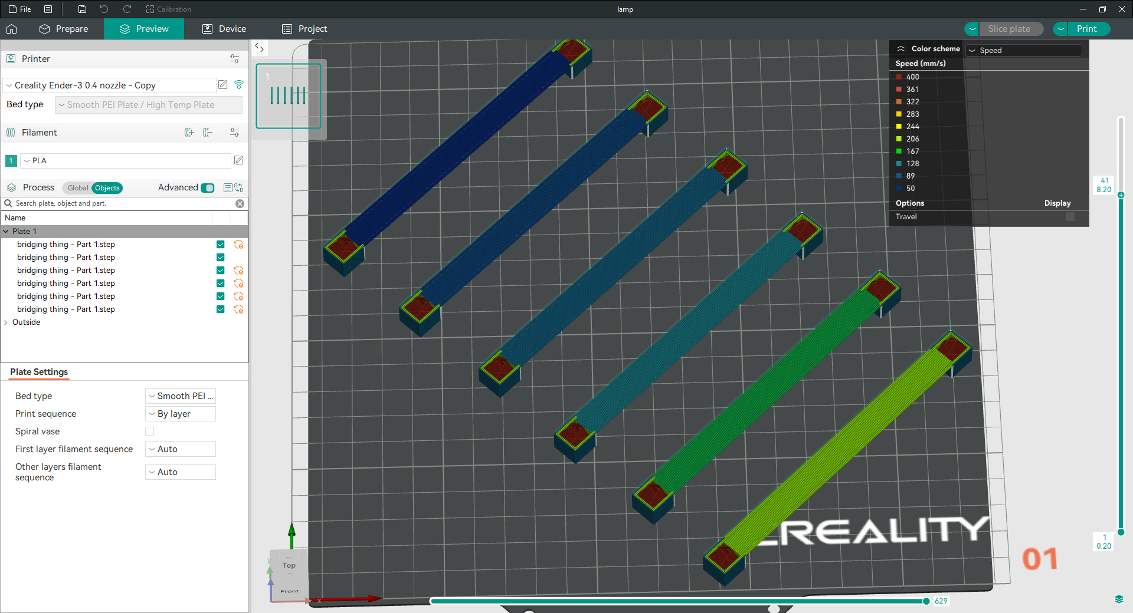Open the Print sequence dropdown
Viewport: 1133px width, 613px height.
(x=181, y=414)
